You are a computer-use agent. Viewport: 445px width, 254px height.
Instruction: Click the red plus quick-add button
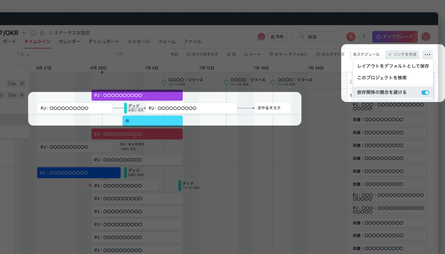point(351,37)
